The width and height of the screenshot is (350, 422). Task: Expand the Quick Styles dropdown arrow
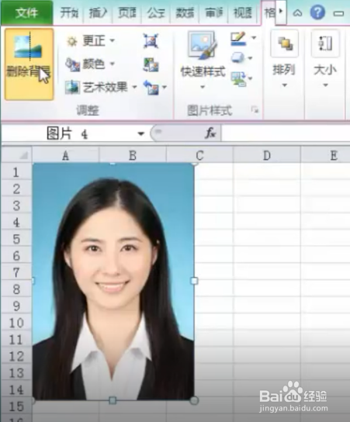[203, 87]
